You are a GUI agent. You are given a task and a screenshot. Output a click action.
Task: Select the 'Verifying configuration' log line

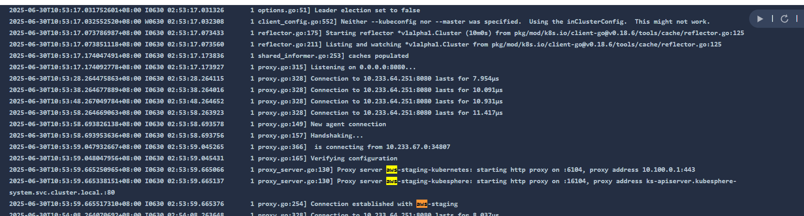(x=203, y=158)
